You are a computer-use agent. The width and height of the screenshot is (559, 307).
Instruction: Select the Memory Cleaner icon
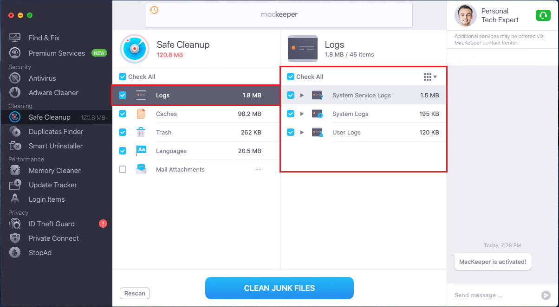[x=15, y=171]
